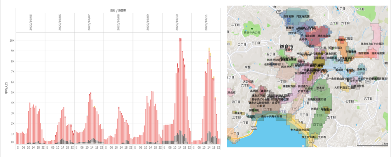Viewport: 391px width, 157px height.
Task: Click the 2K y-axis label
Action: (12, 124)
